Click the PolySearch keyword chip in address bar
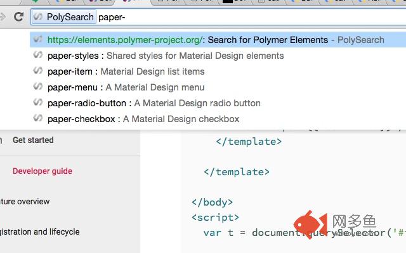406x253 pixels. tap(64, 17)
